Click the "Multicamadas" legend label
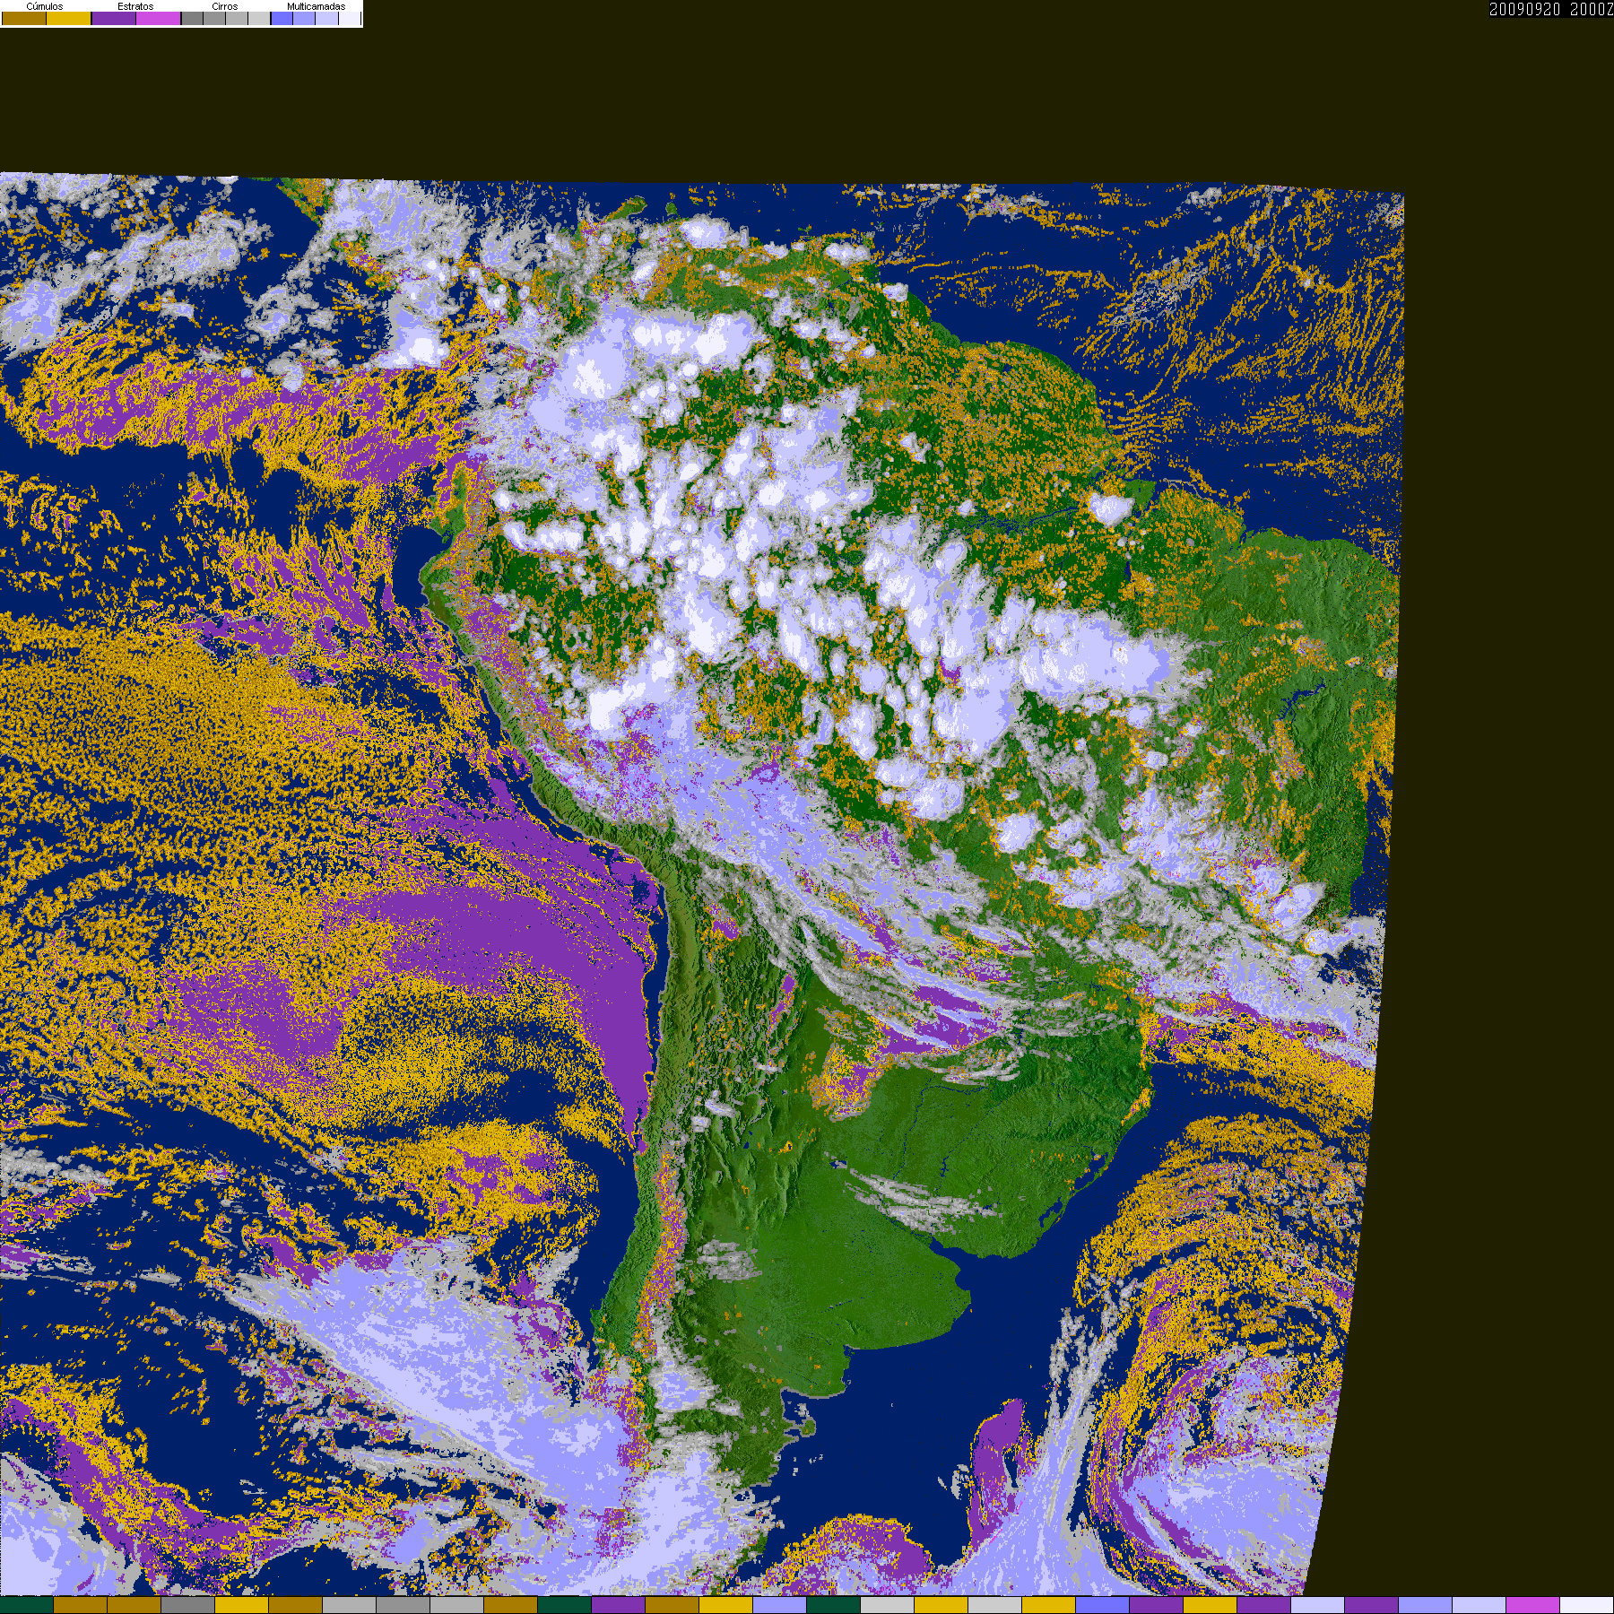The height and width of the screenshot is (1614, 1614). coord(316,6)
